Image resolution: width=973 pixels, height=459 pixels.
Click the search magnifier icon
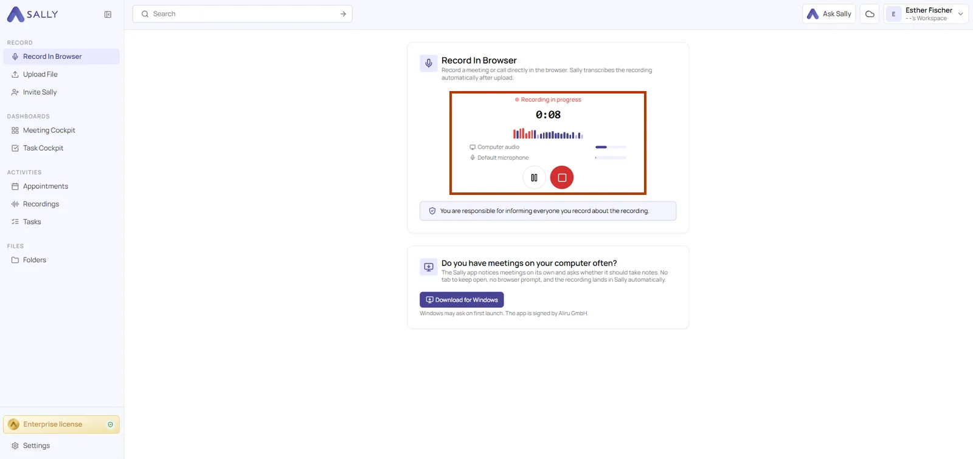145,14
